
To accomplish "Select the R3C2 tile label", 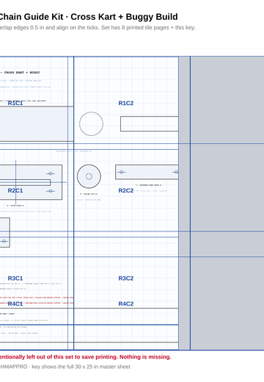I will point(126,278).
